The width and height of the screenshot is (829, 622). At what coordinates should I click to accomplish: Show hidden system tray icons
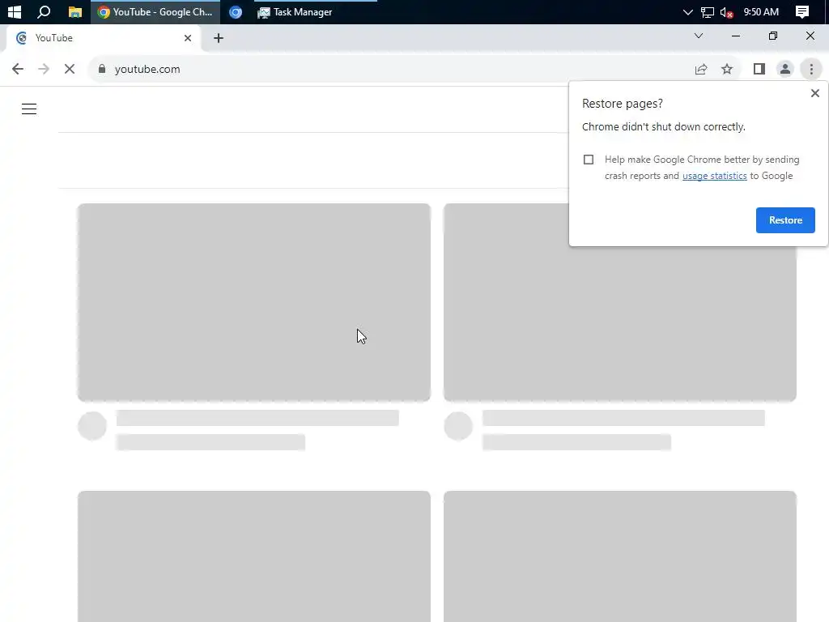[x=687, y=11]
